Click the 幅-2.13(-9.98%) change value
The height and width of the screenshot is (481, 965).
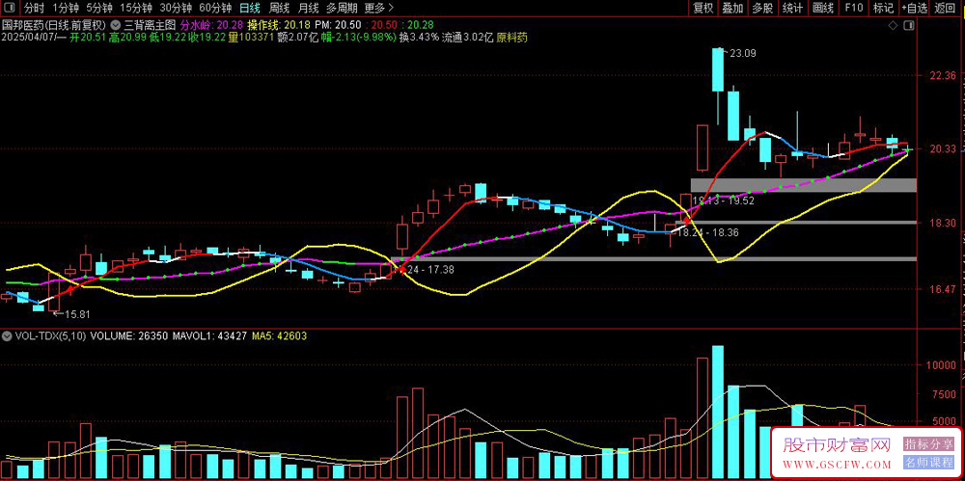coord(358,38)
